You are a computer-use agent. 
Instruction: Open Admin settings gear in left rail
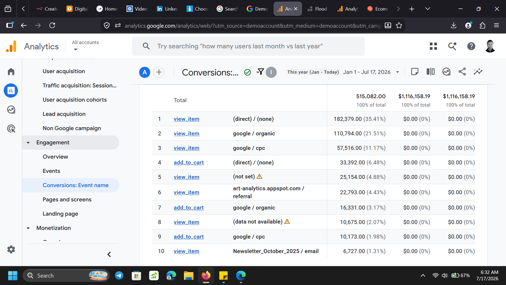[x=11, y=249]
